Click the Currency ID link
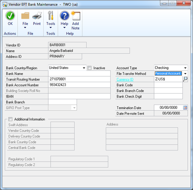This screenshot has width=193, height=190. 125,79
